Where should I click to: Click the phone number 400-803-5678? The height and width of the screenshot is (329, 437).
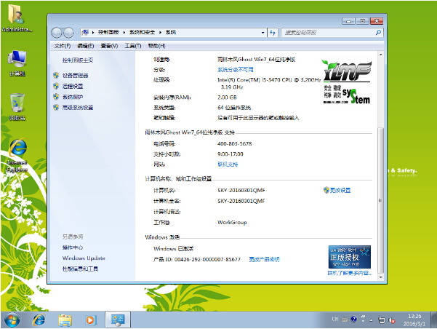234,143
